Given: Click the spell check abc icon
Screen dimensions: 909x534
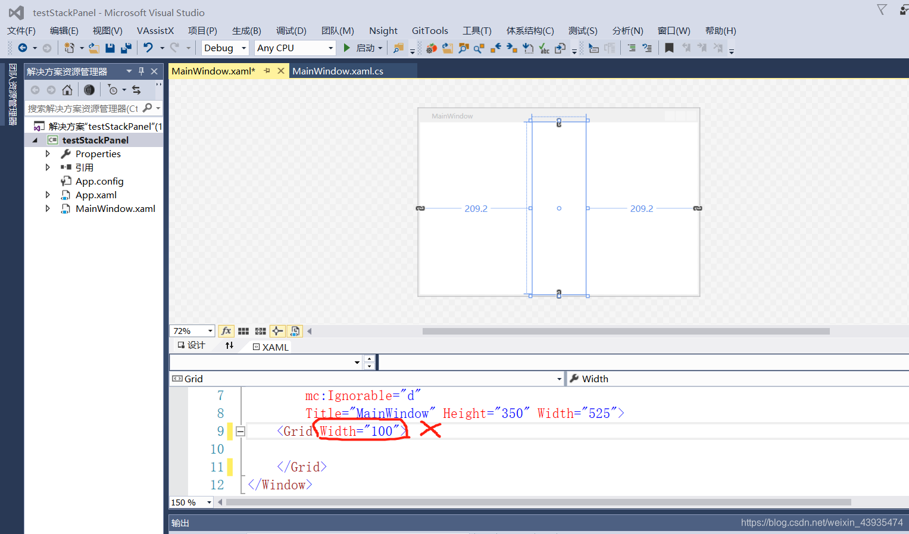Looking at the screenshot, I should [544, 48].
